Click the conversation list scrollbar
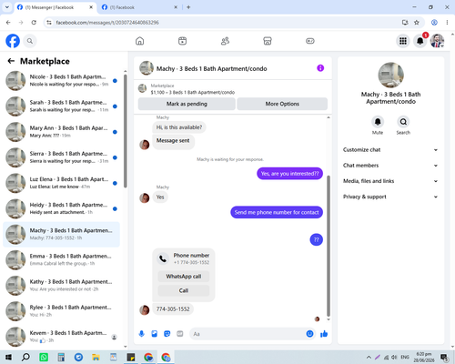 point(126,130)
